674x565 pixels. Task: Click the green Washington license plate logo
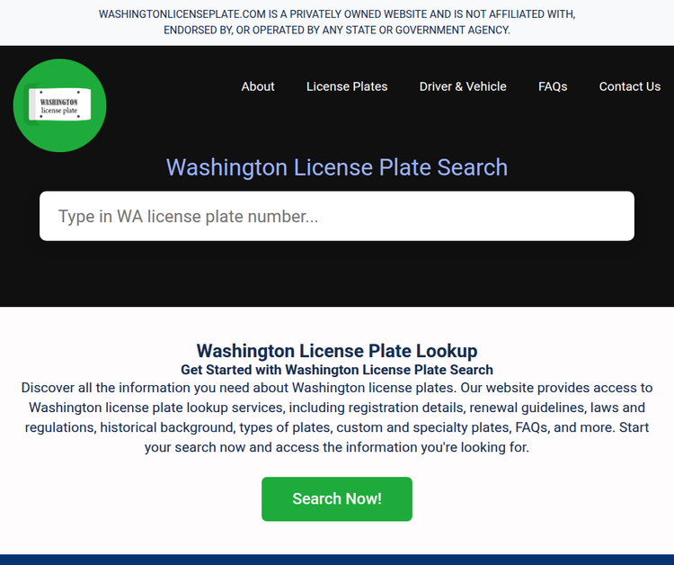click(x=59, y=105)
